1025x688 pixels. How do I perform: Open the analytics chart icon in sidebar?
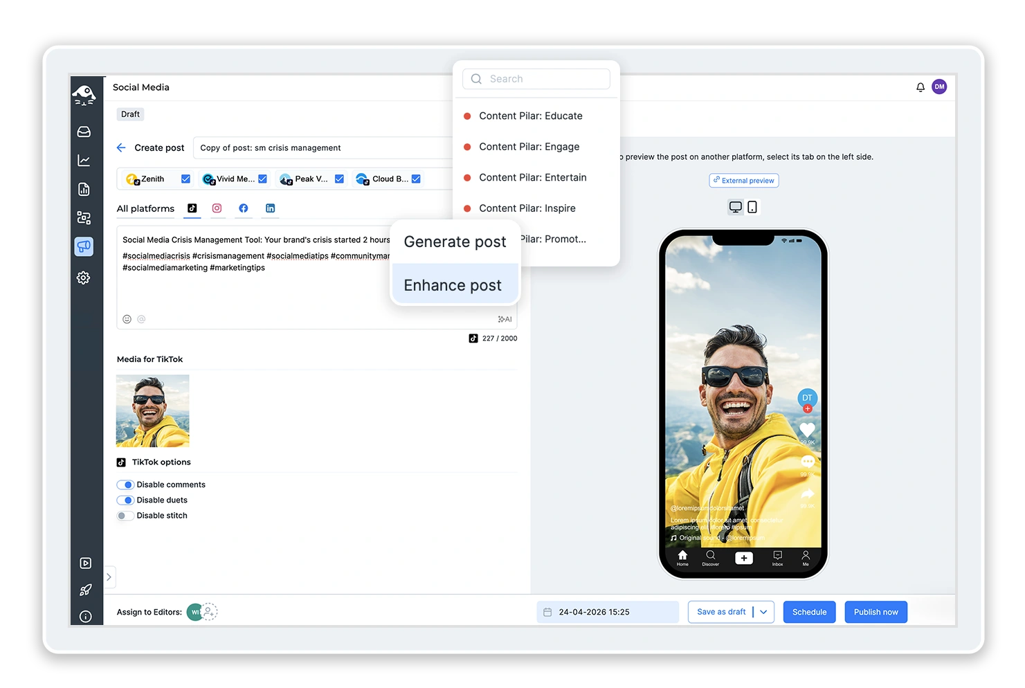(x=84, y=161)
